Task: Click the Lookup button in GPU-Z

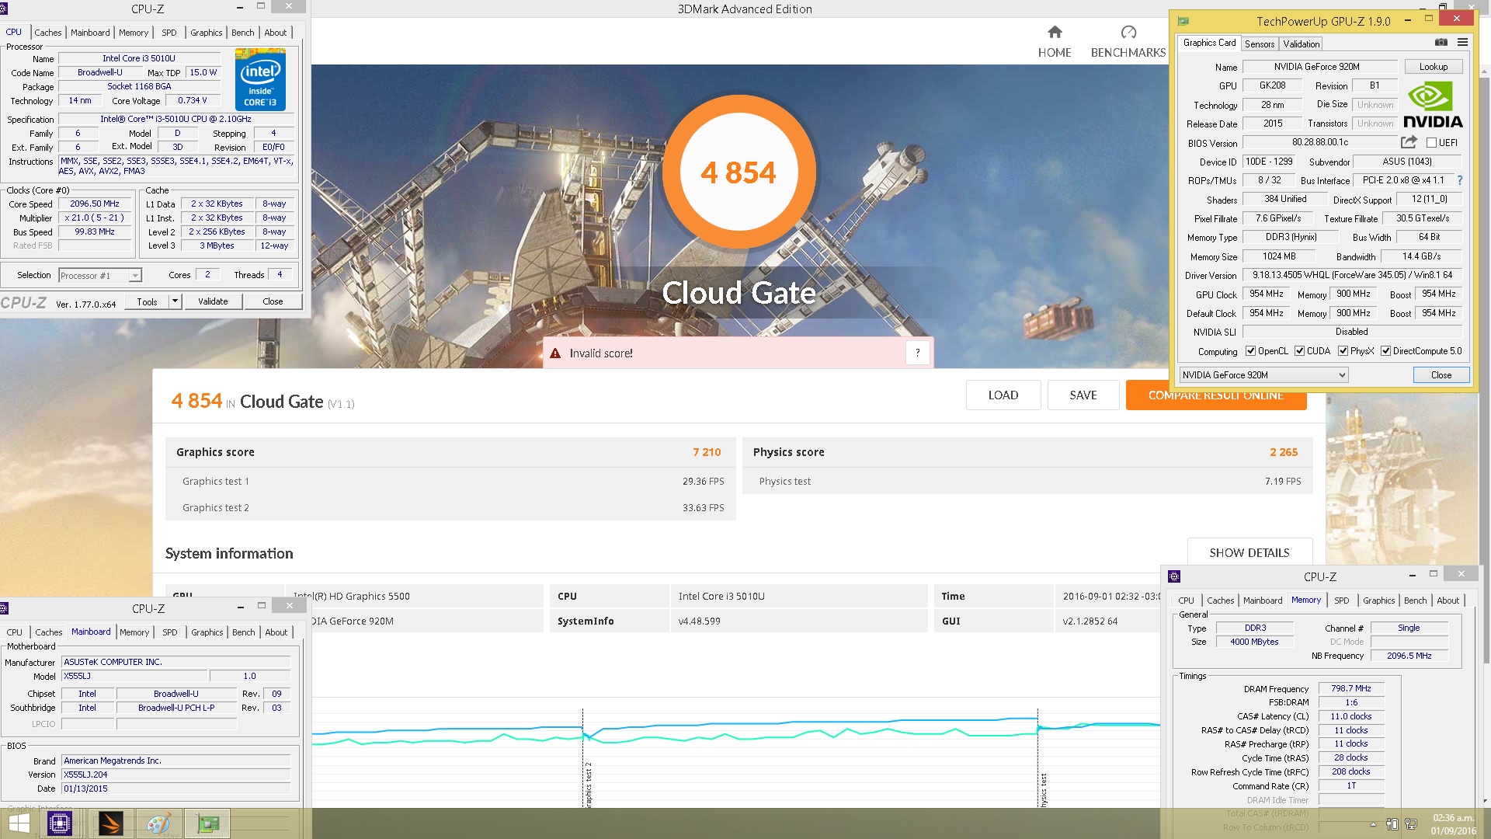Action: coord(1434,67)
